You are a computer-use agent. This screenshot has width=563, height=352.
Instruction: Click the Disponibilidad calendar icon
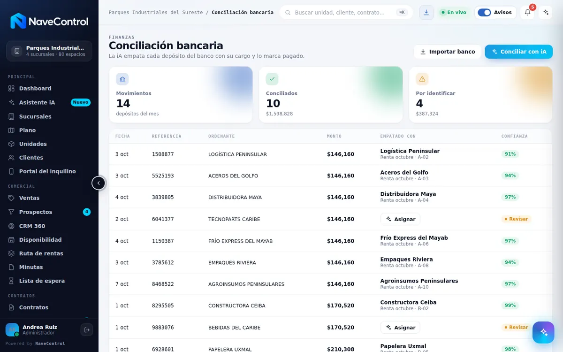coord(12,240)
